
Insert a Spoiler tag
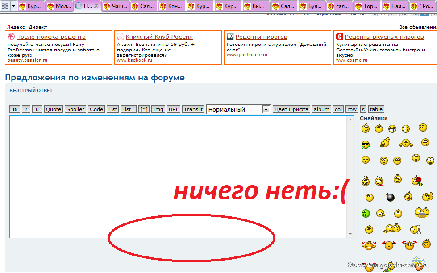click(x=75, y=109)
